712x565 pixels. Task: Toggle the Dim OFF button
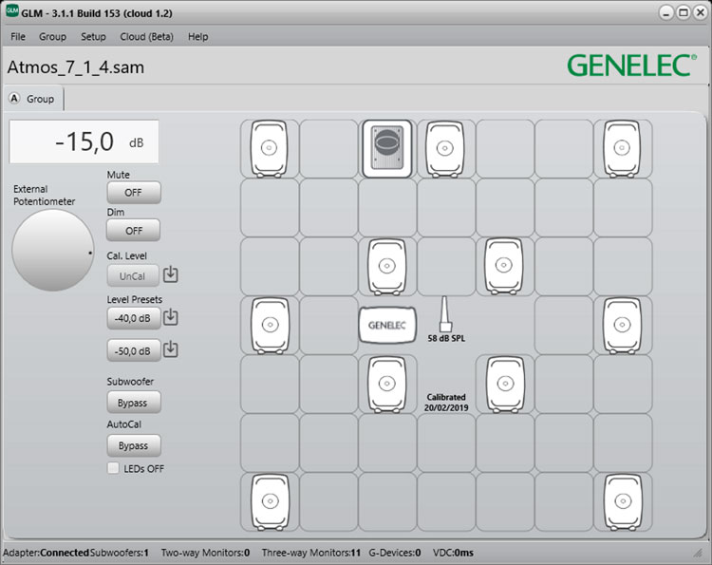tap(134, 231)
